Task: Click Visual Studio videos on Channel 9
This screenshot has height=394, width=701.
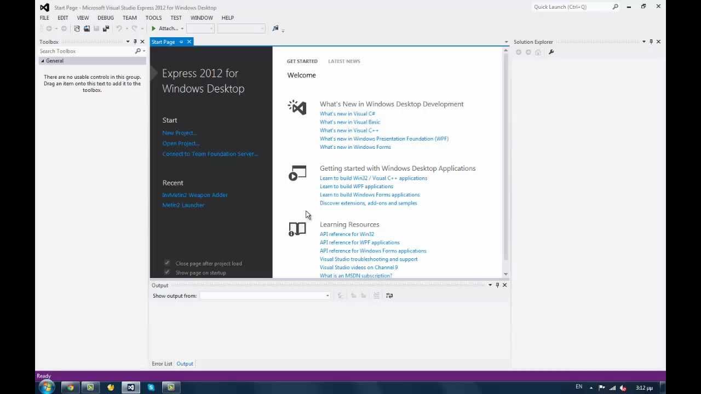Action: tap(359, 268)
